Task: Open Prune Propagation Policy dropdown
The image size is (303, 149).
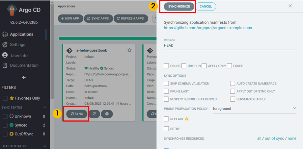Action: [x=255, y=109]
